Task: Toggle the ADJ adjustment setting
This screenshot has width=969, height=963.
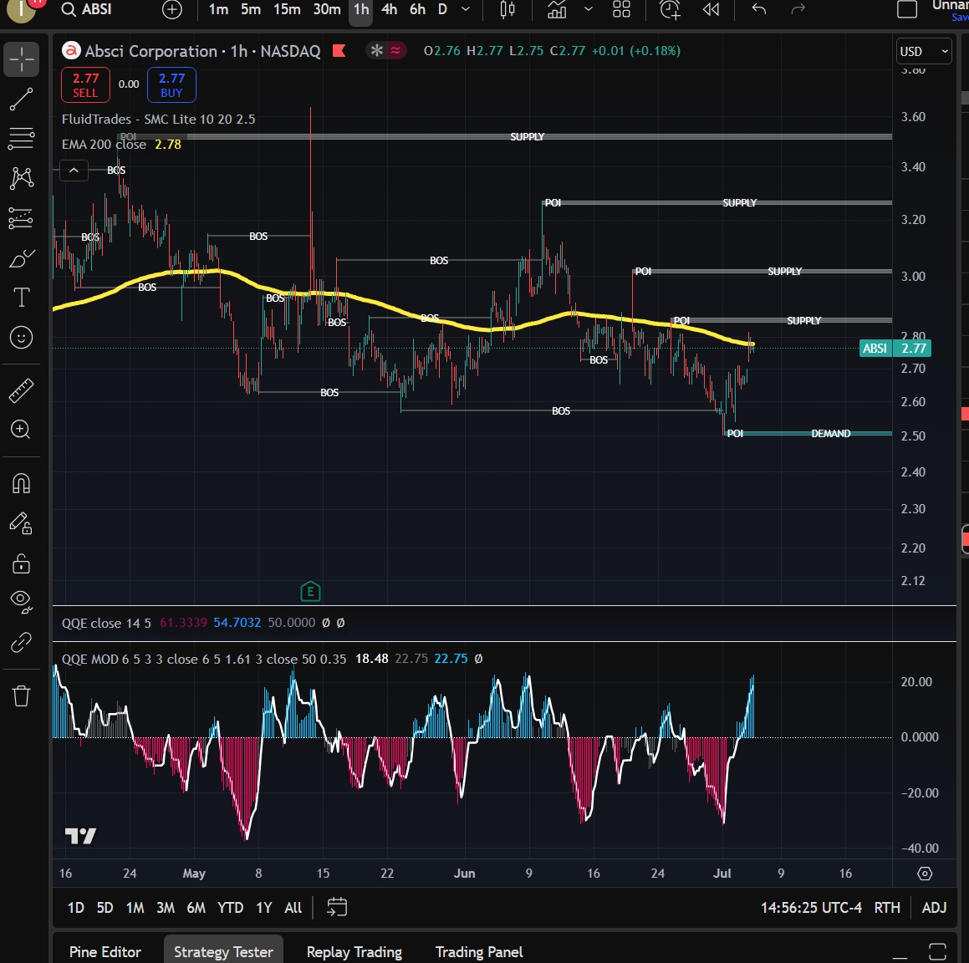Action: tap(934, 907)
